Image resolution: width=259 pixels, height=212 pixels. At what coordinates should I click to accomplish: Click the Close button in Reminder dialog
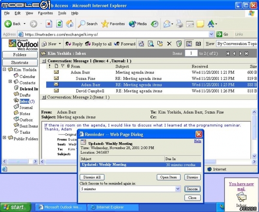(x=193, y=198)
